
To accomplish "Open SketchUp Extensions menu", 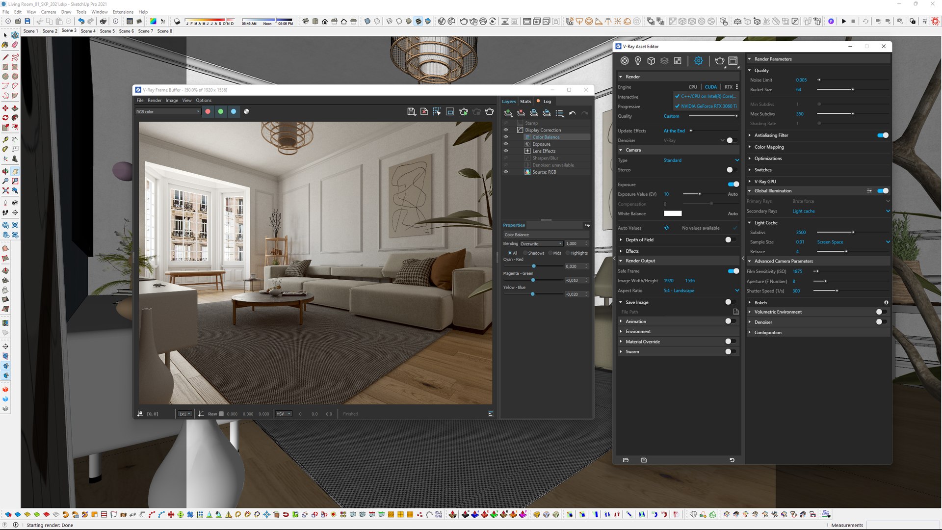I will point(123,12).
